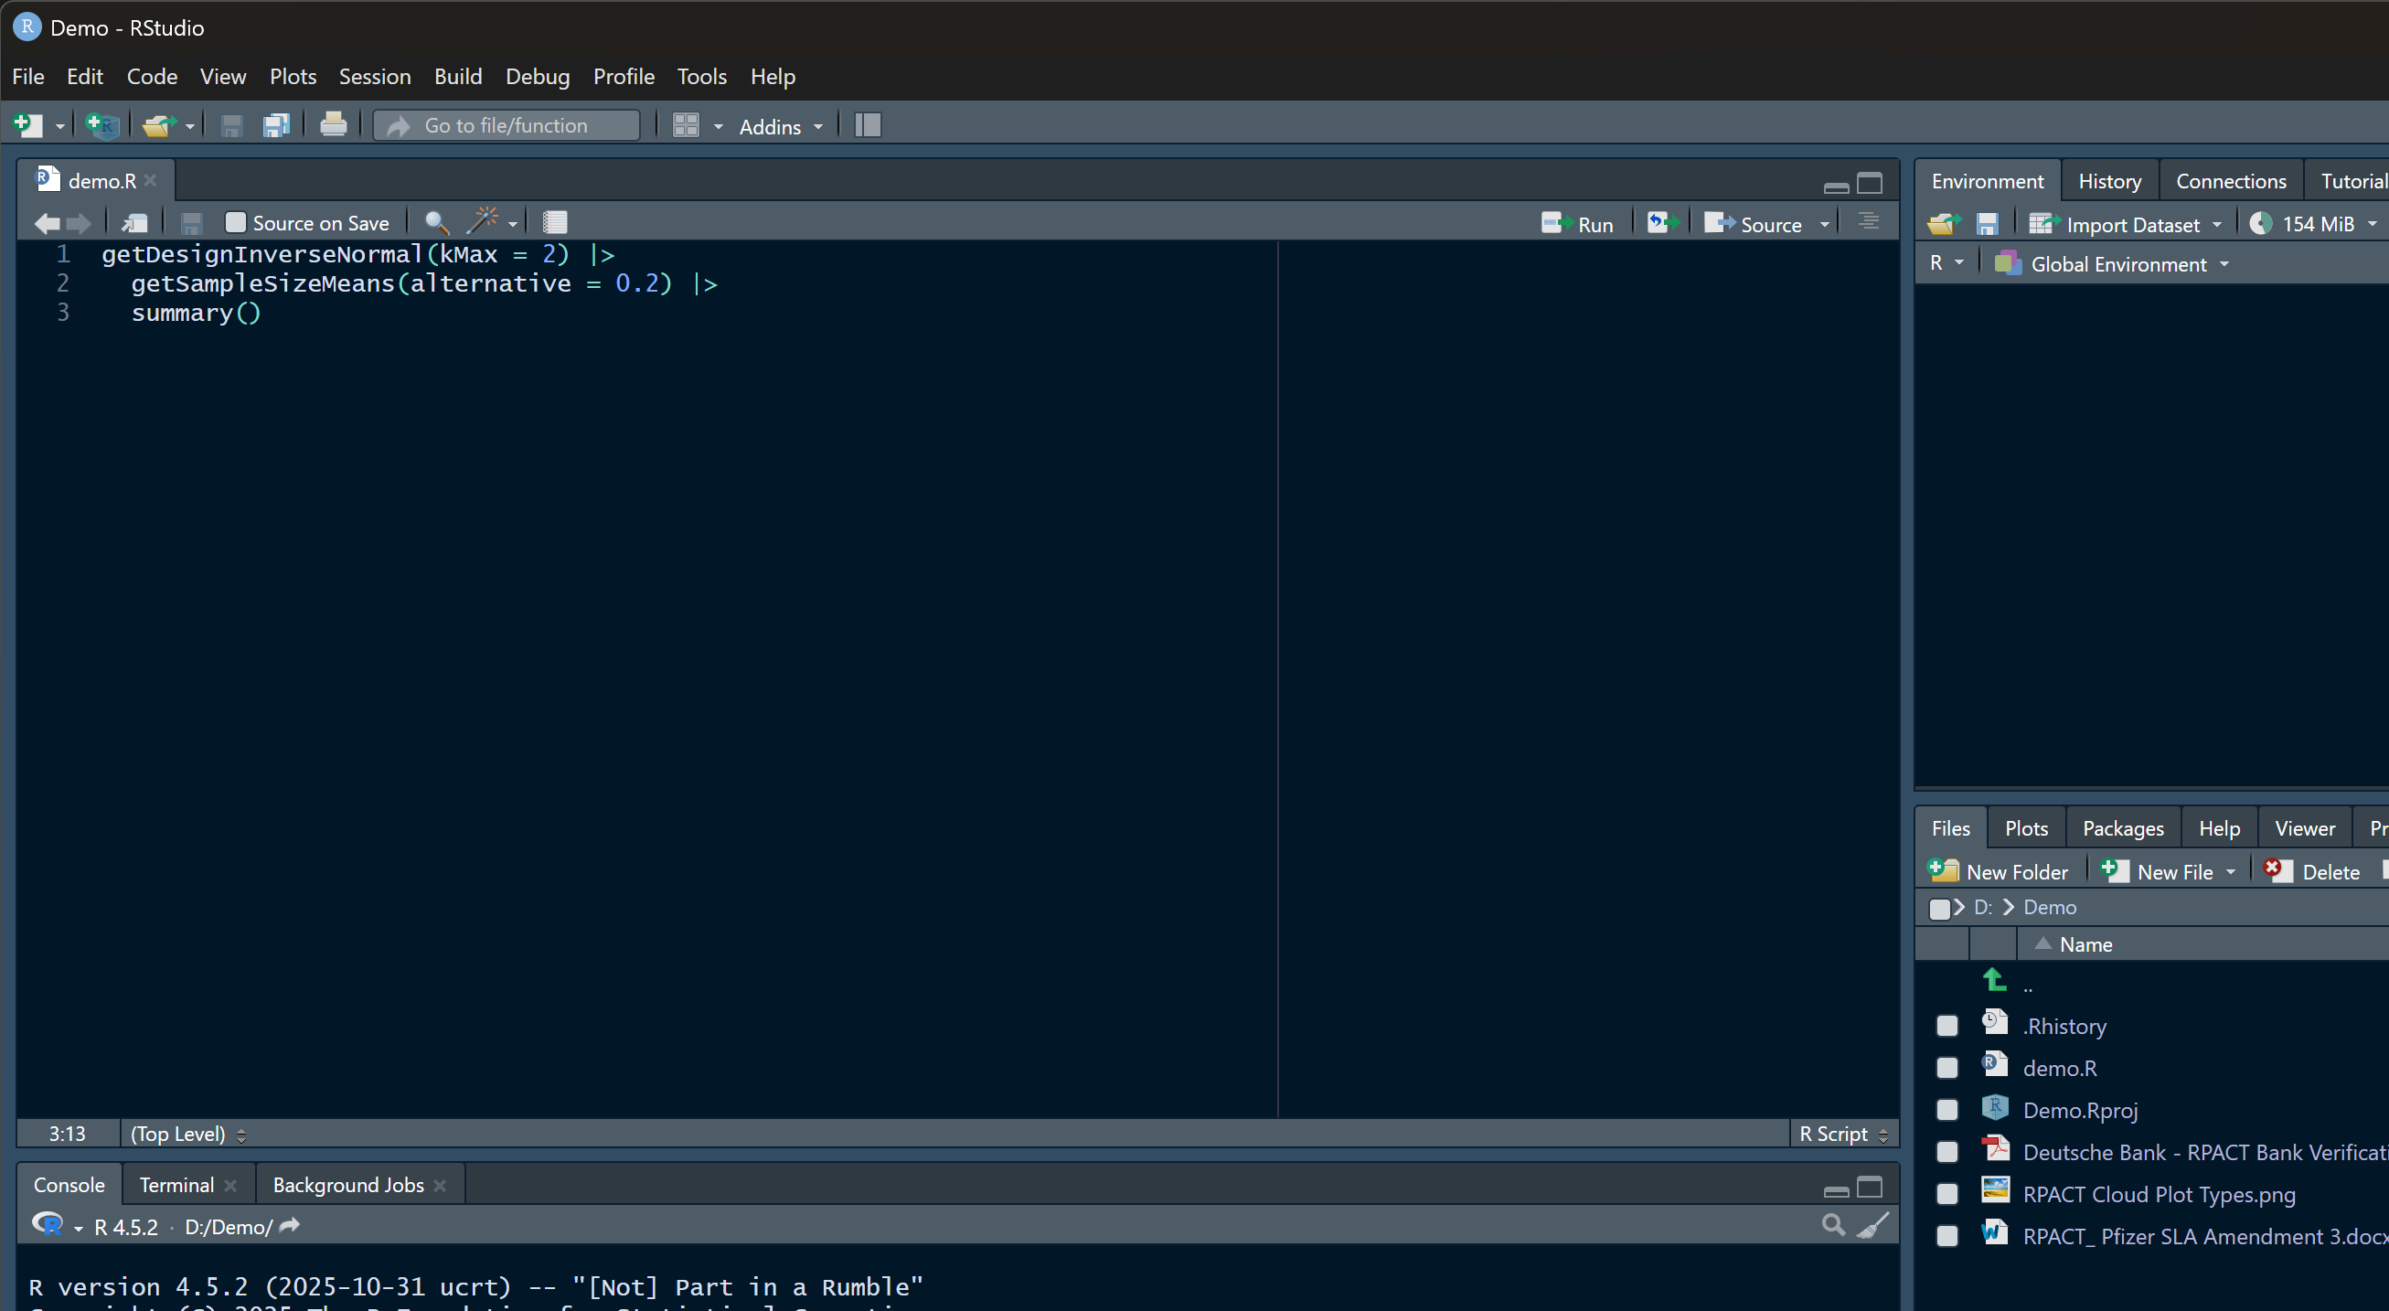Click the memory usage pie icon
This screenshot has height=1311, width=2389.
2260,223
